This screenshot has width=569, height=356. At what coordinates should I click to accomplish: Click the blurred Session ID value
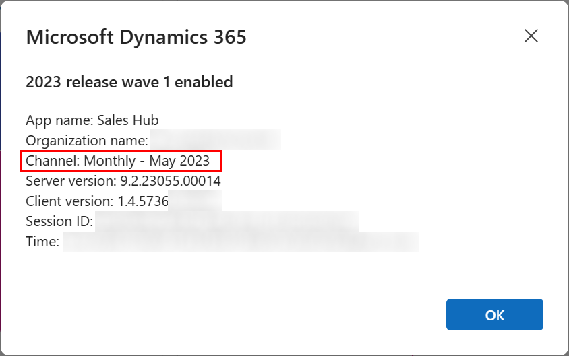(227, 221)
